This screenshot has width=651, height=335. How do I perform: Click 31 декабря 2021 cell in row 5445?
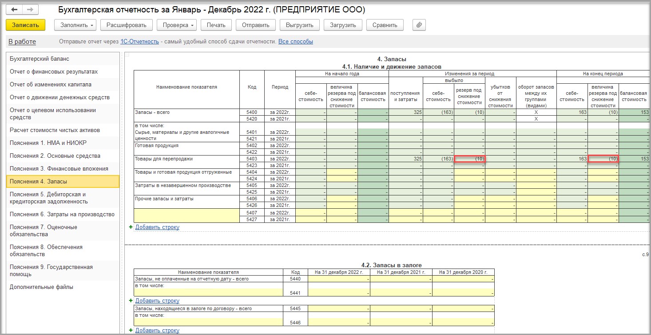[x=401, y=308]
